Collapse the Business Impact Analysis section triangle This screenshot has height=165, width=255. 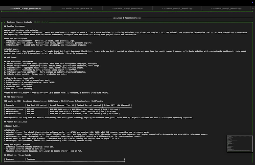coord(4,22)
